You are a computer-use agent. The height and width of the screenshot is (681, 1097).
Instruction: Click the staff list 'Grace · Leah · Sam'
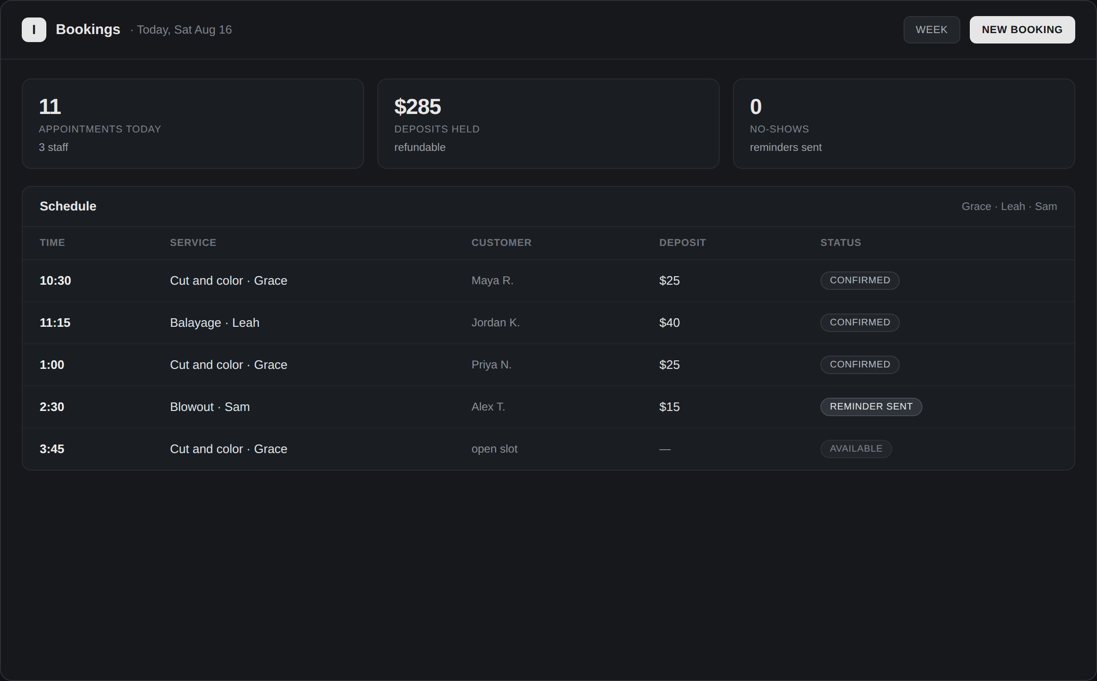(1009, 207)
